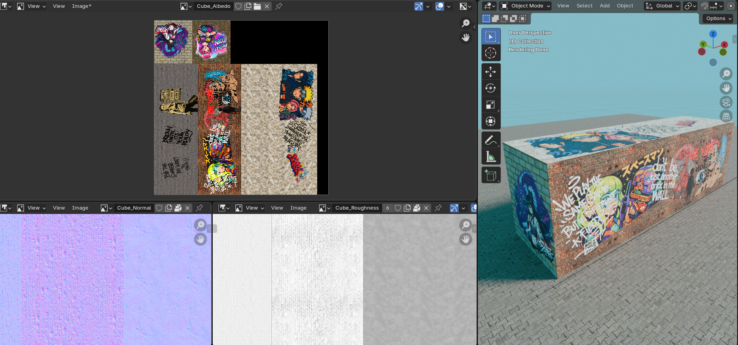
Task: Select the Measure tool
Action: click(x=491, y=156)
